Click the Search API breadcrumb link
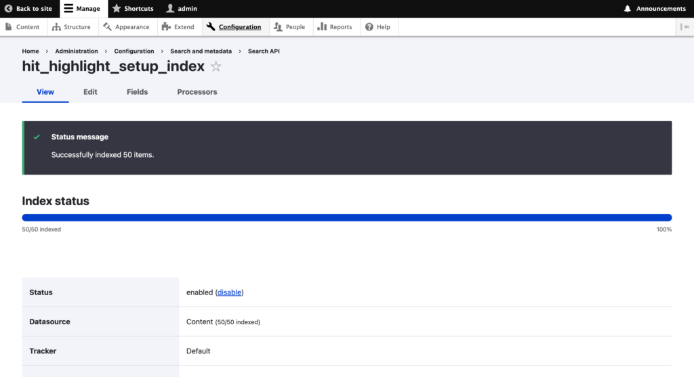694x377 pixels. pyautogui.click(x=264, y=51)
